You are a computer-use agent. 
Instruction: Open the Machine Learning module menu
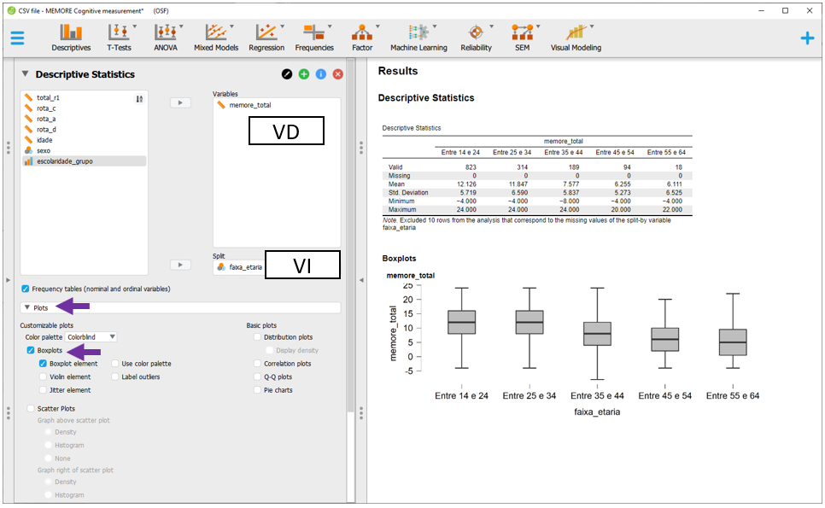click(x=418, y=37)
